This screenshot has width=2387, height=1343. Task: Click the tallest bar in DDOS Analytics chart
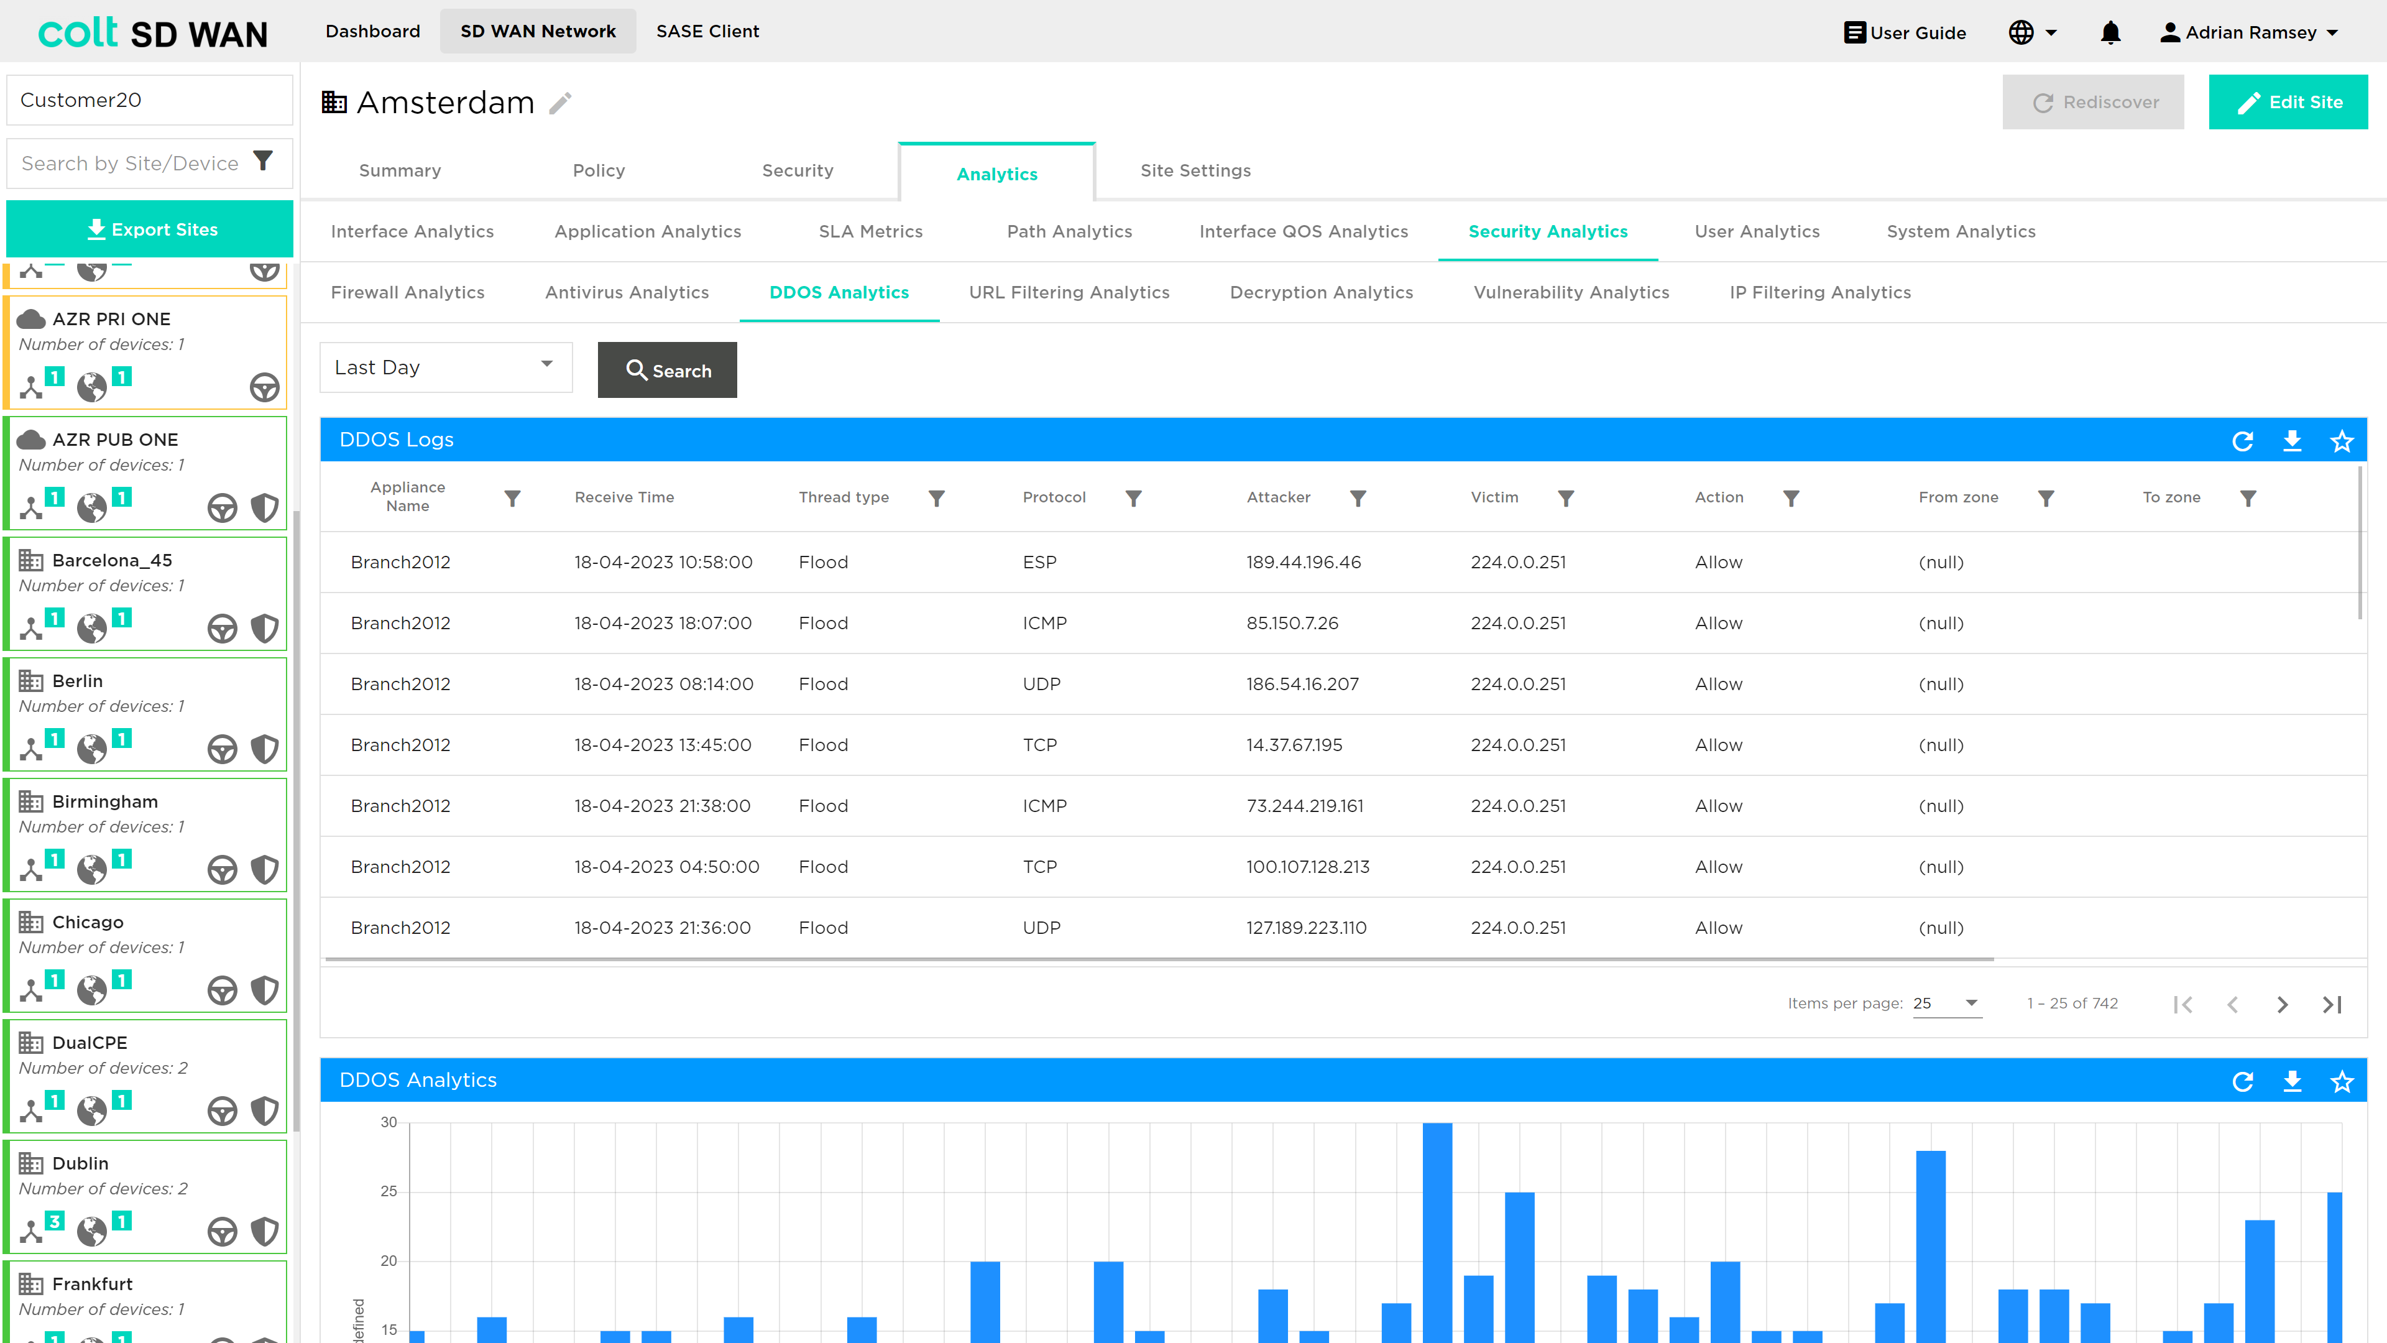[1437, 1233]
